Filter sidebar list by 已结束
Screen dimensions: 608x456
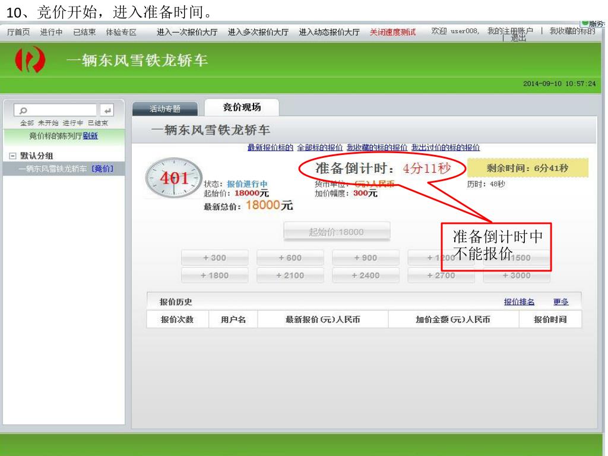point(98,123)
